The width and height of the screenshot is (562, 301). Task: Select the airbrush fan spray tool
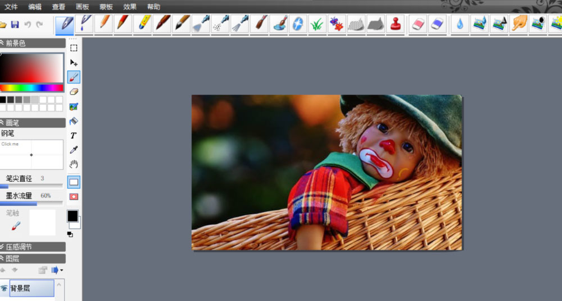pyautogui.click(x=201, y=24)
